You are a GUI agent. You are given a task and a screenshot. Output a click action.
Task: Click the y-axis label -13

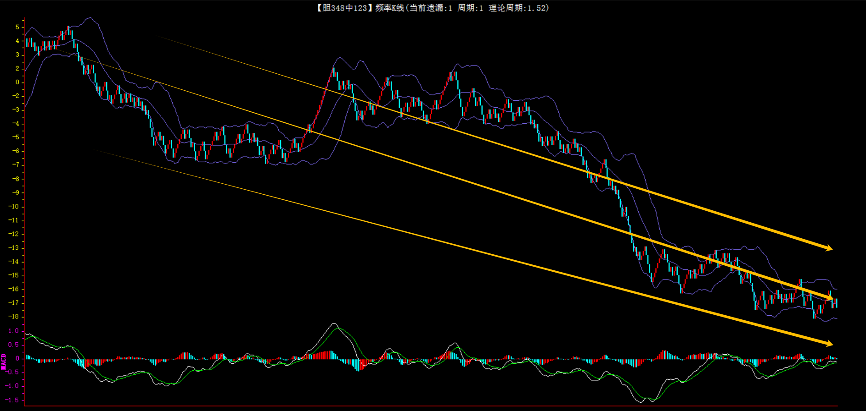[x=14, y=248]
